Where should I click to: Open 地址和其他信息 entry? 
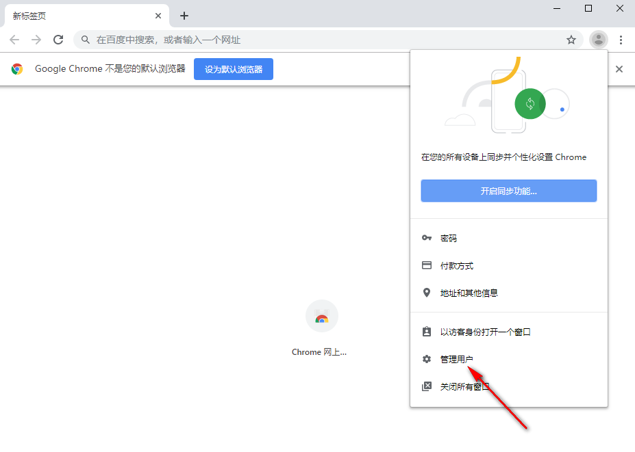tap(509, 293)
